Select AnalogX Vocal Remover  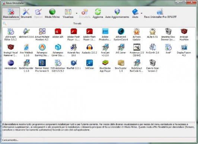10,50
